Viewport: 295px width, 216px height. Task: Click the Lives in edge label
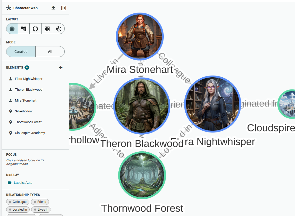click(x=106, y=71)
